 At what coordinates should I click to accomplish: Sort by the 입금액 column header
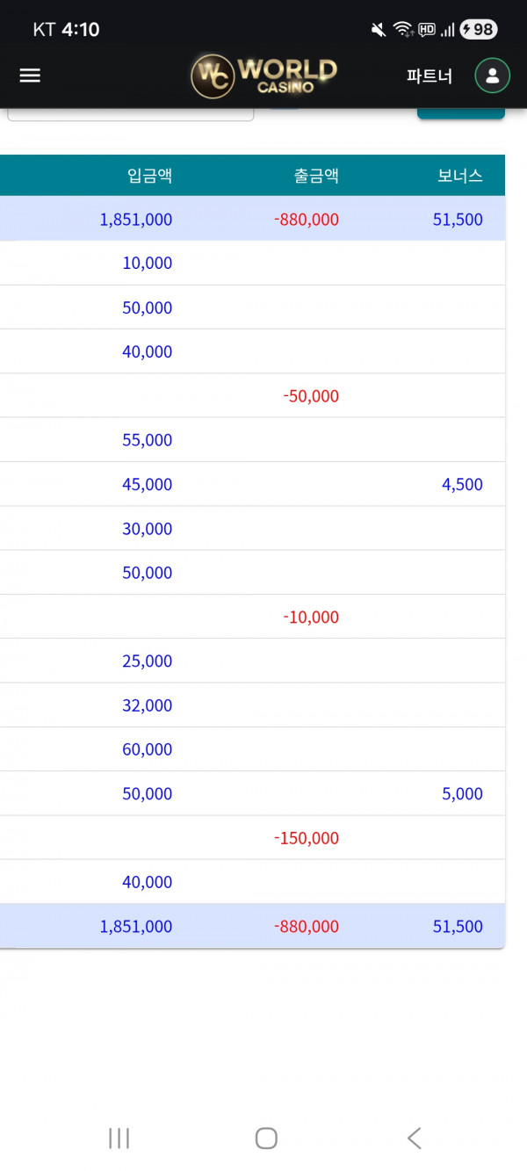(149, 176)
